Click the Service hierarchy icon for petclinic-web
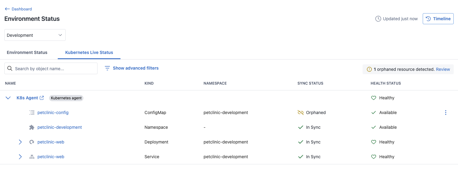This screenshot has width=458, height=195. pos(32,157)
